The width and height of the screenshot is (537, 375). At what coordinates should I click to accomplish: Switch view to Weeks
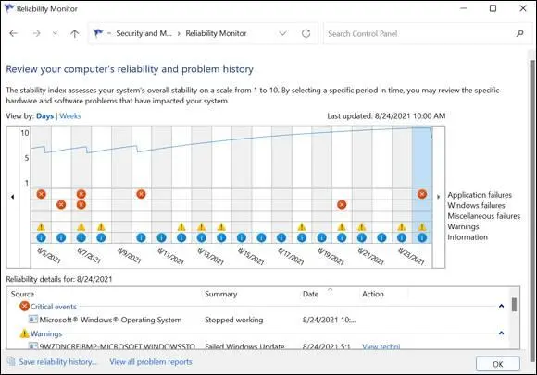pos(70,116)
